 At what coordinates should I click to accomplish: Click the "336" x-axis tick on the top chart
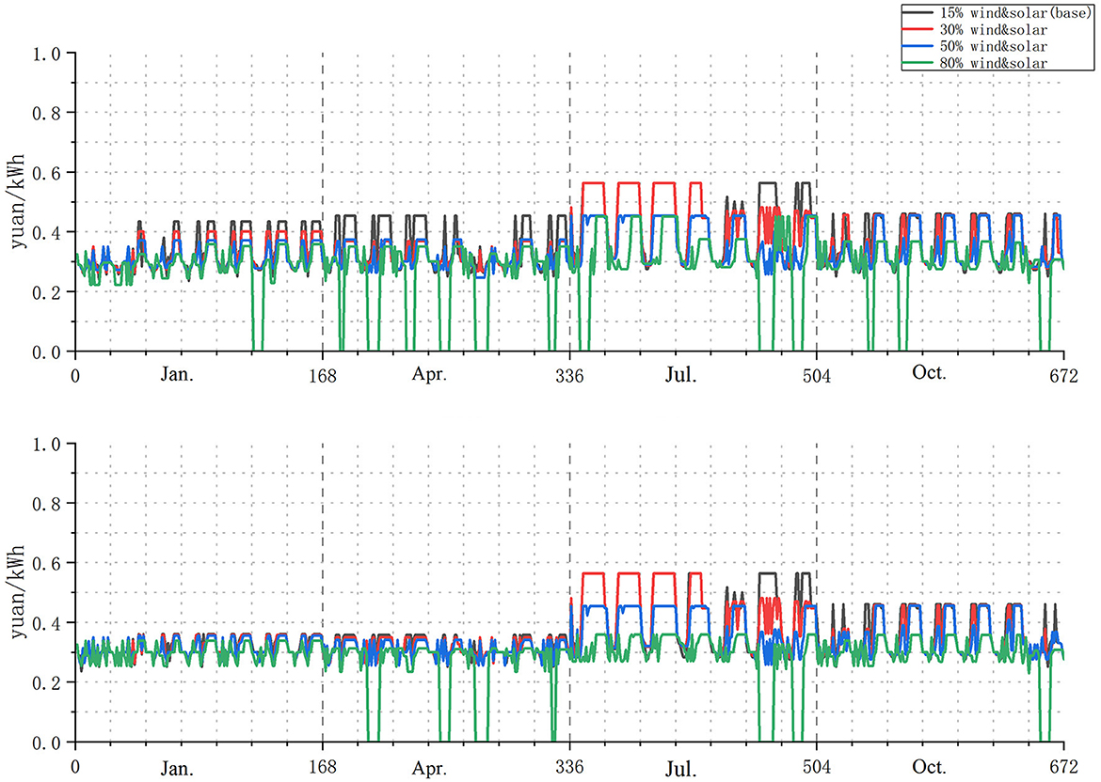[569, 377]
